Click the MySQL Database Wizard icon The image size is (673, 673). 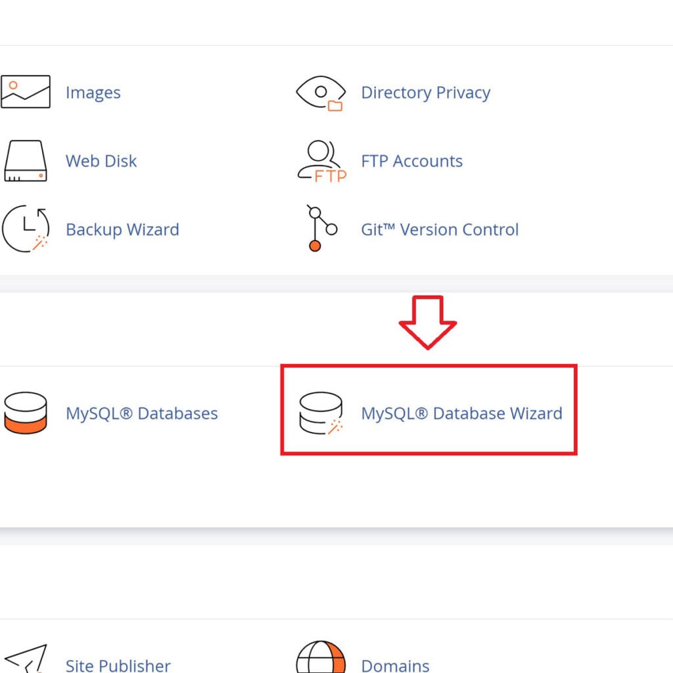[x=321, y=413]
